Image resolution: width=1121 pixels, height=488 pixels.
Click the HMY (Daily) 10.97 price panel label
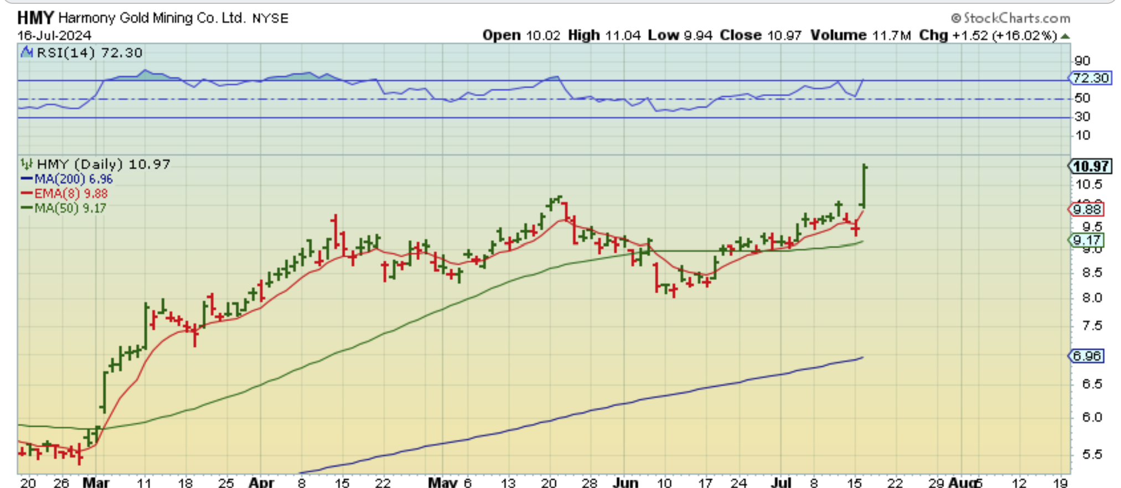[x=104, y=164]
